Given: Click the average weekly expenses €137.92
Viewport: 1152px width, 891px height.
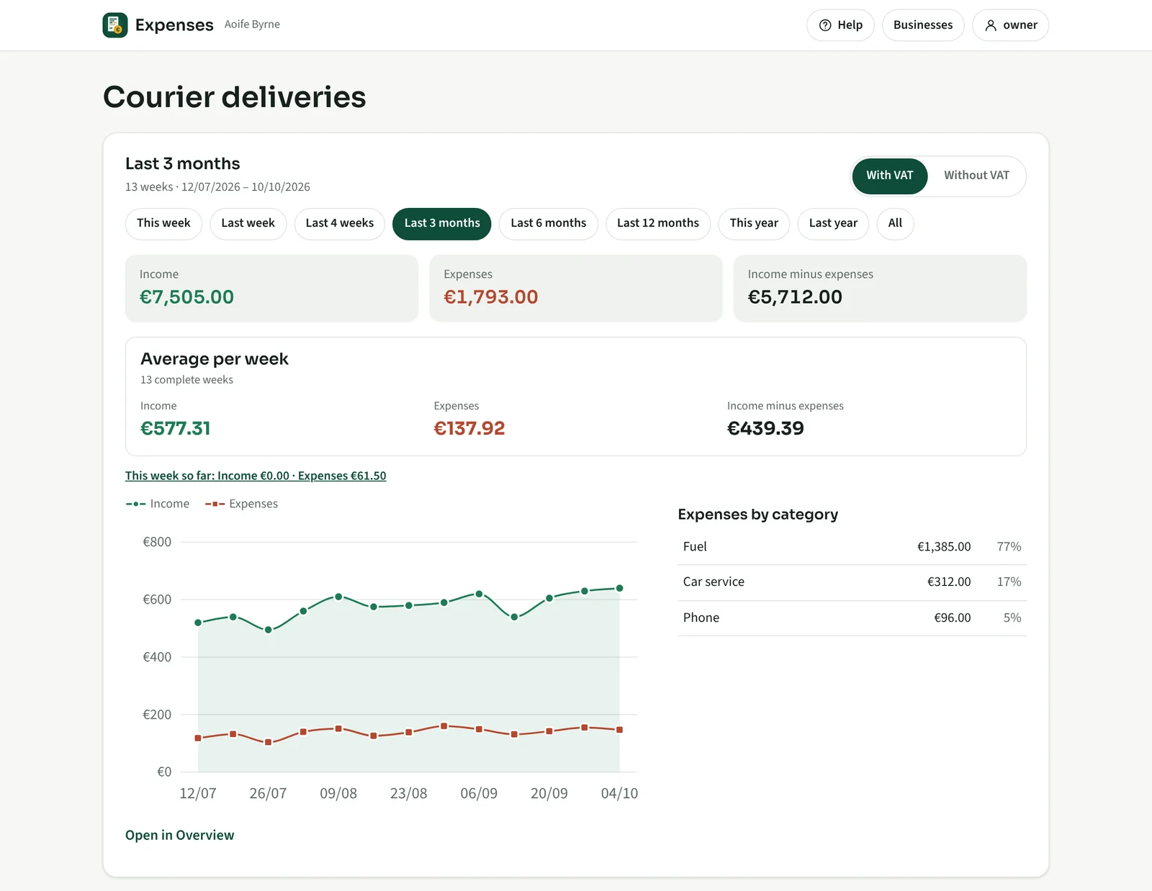Looking at the screenshot, I should [469, 428].
